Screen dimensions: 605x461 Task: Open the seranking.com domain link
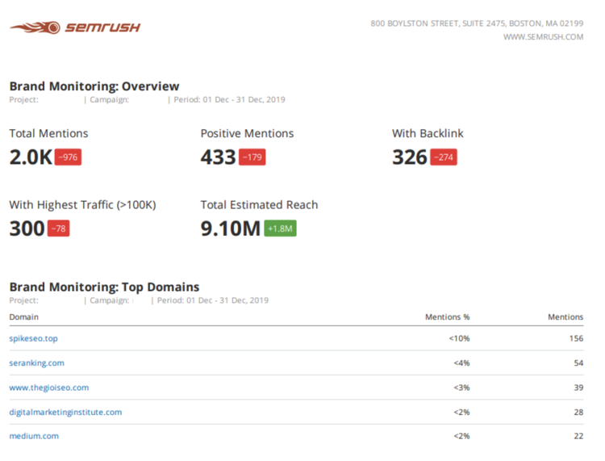point(36,363)
